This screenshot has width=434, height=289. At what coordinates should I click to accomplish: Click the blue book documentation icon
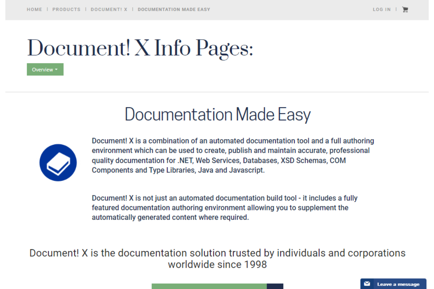pos(58,162)
